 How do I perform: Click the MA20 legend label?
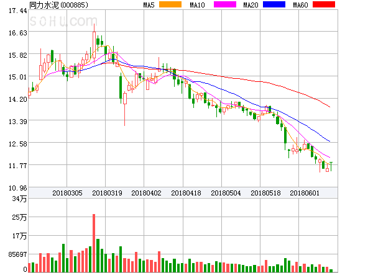[x=251, y=5]
